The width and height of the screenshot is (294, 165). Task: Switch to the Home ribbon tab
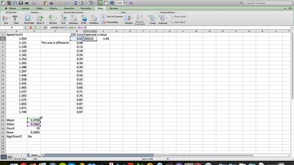coord(11,8)
